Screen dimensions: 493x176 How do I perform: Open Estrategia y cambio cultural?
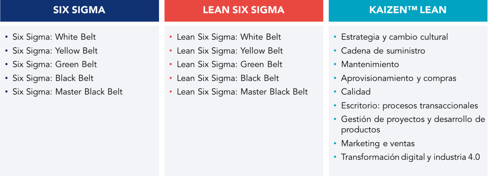[x=394, y=37]
